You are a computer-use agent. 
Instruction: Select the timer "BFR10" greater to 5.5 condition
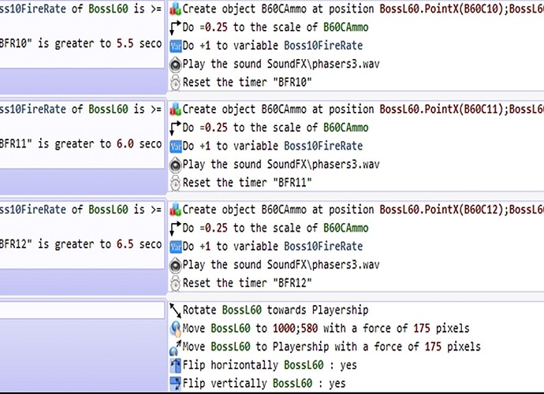[81, 43]
